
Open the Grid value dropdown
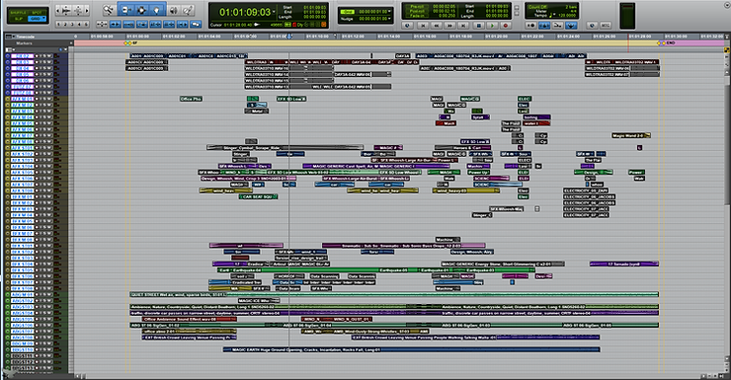click(389, 12)
